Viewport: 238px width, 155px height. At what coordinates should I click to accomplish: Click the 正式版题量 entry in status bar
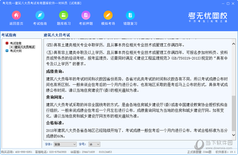coord(199,152)
